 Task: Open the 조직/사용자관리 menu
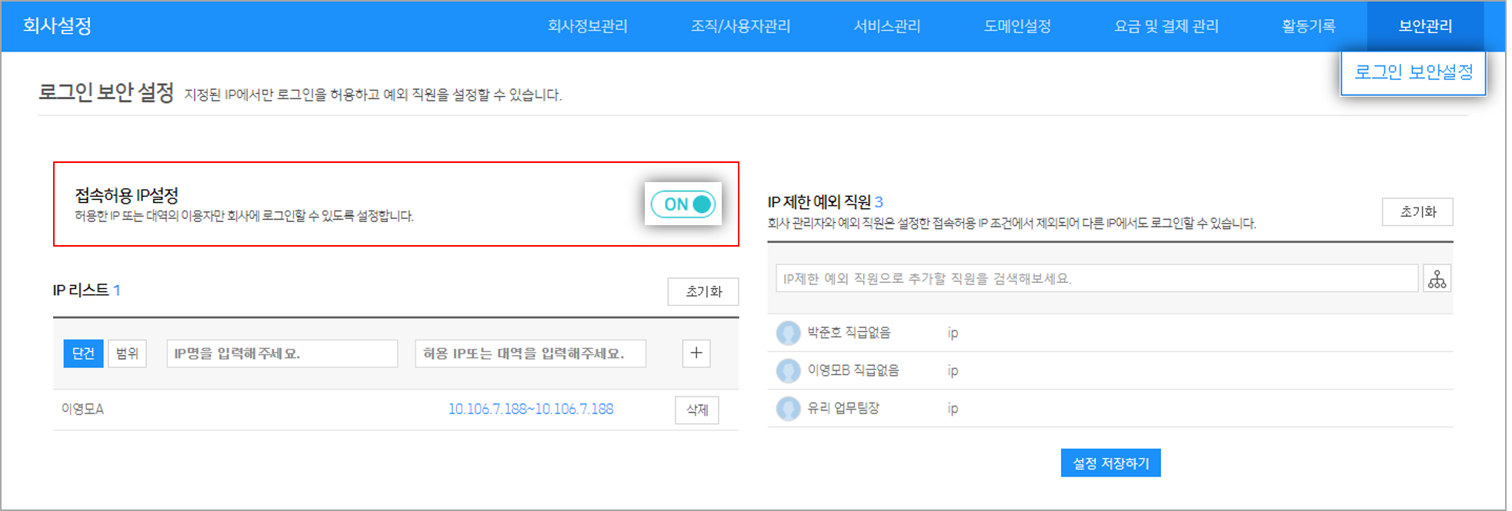[x=739, y=26]
